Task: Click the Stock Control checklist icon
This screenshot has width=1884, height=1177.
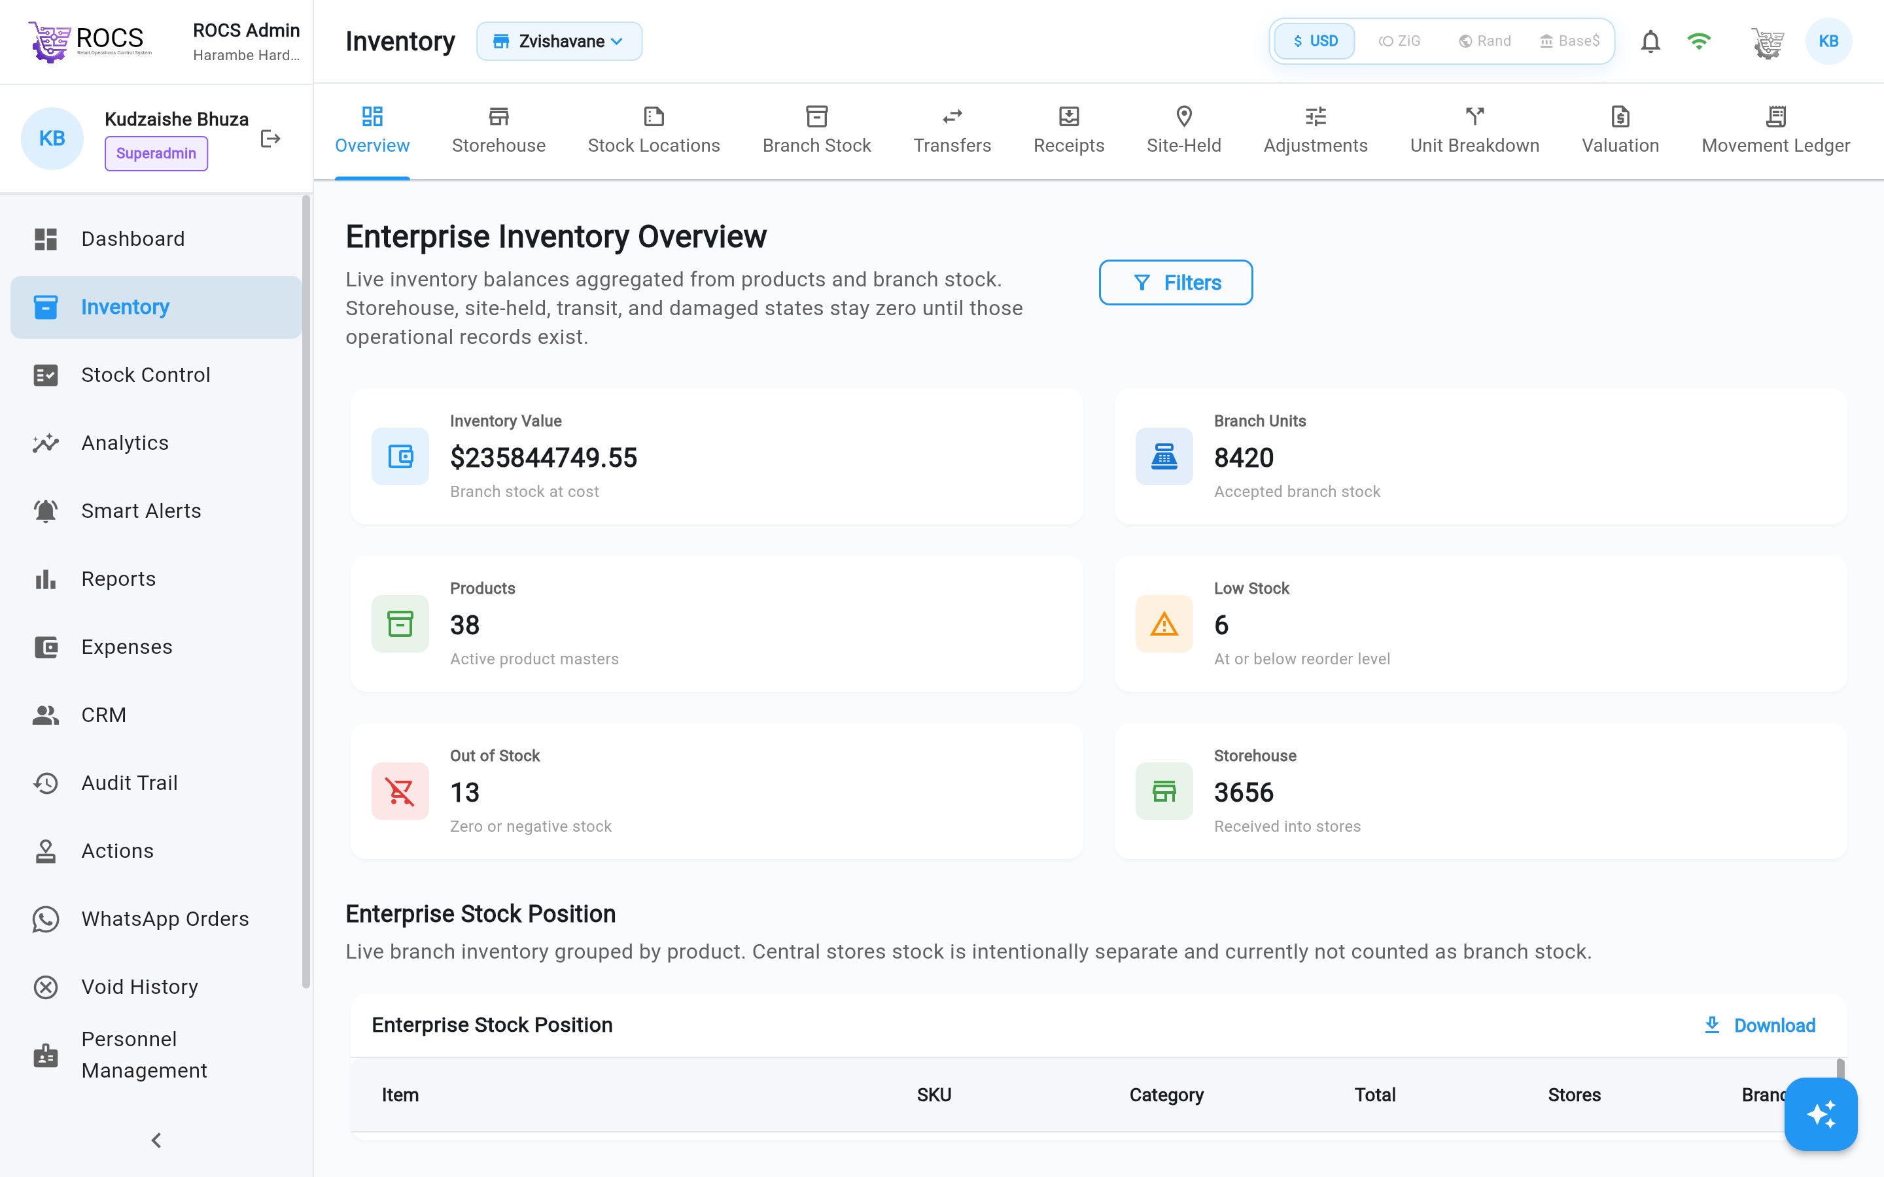Action: click(x=46, y=375)
